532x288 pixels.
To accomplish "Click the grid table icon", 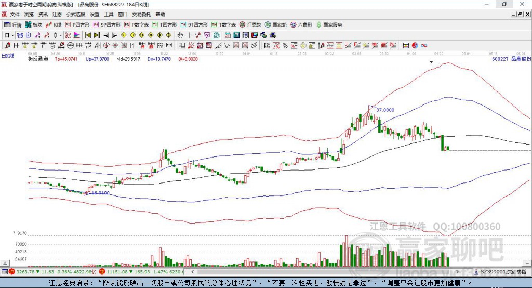I will coord(406,46).
